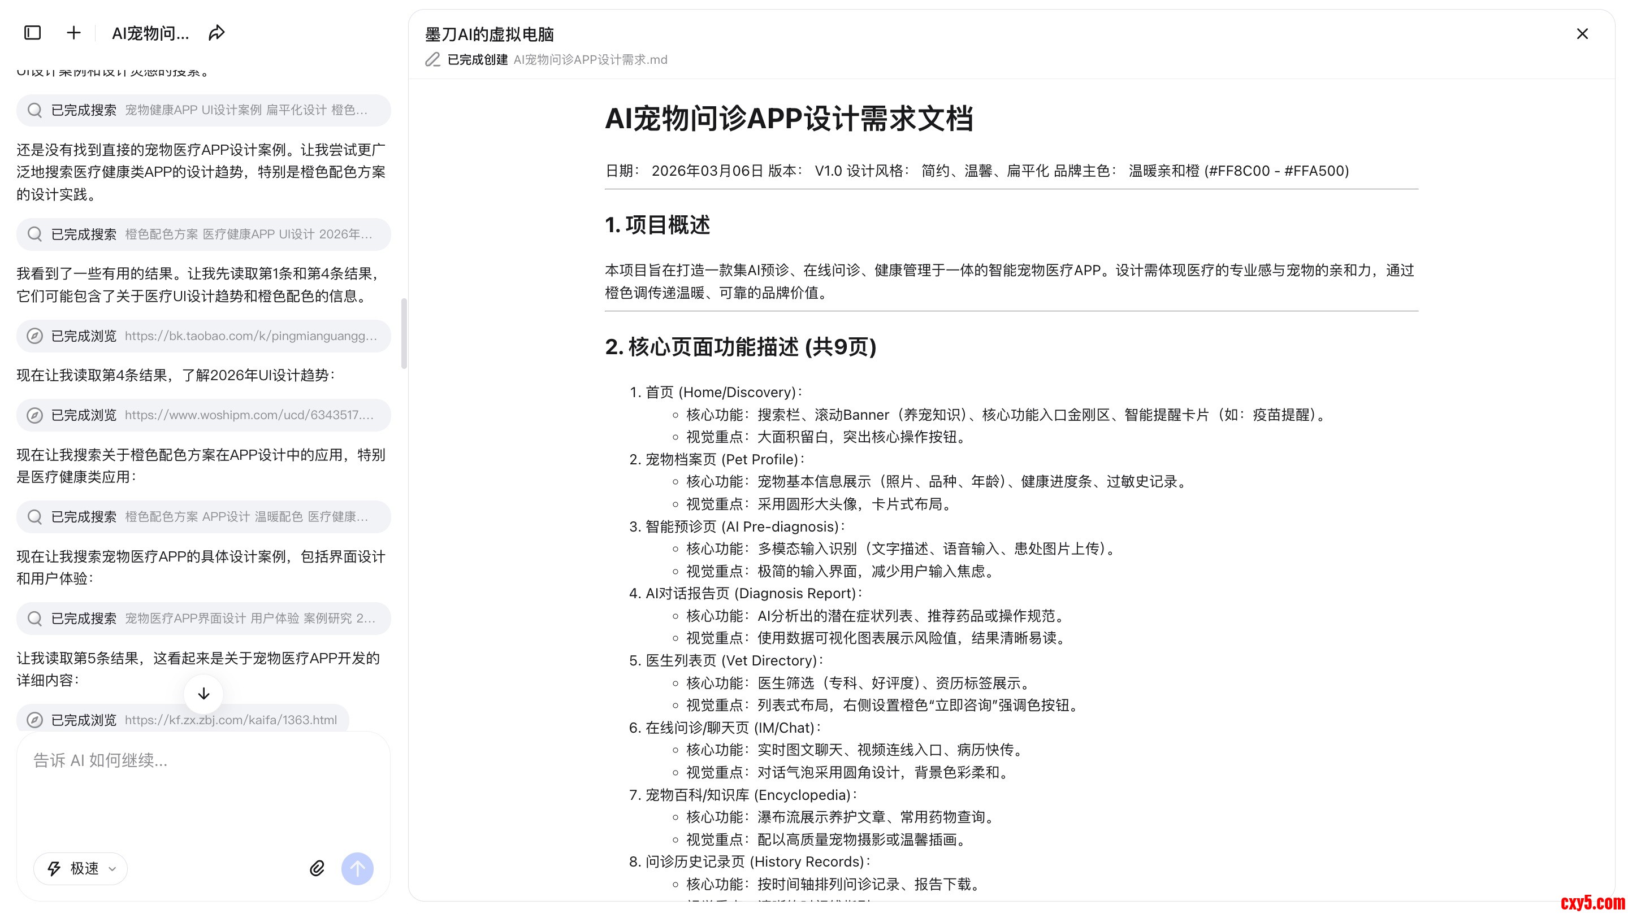Open the AI宠物问... conversation title

150,33
